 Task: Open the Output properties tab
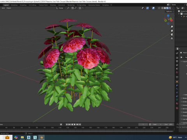tap(177, 61)
